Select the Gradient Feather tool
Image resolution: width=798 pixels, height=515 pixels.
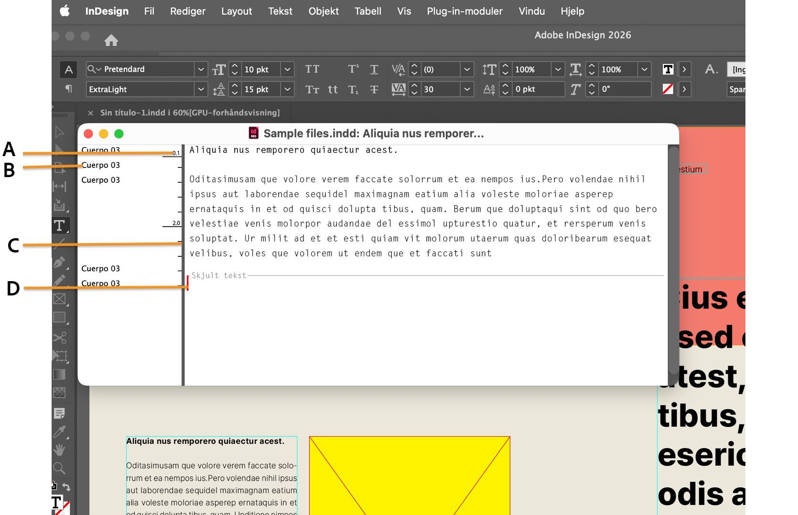tap(60, 393)
